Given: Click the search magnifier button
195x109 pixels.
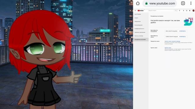Looking at the screenshot, I should coord(176,11).
